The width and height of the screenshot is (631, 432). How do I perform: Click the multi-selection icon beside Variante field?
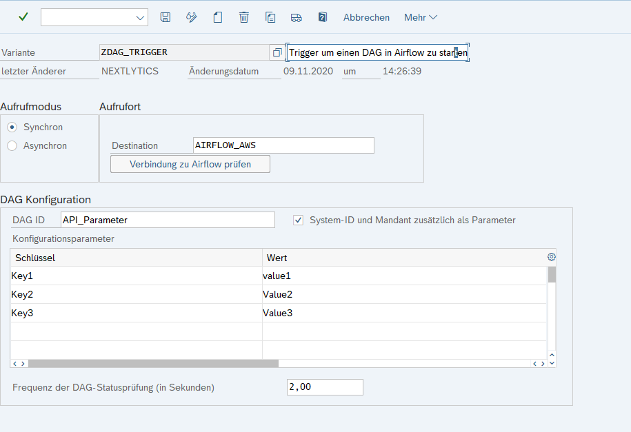pyautogui.click(x=277, y=52)
